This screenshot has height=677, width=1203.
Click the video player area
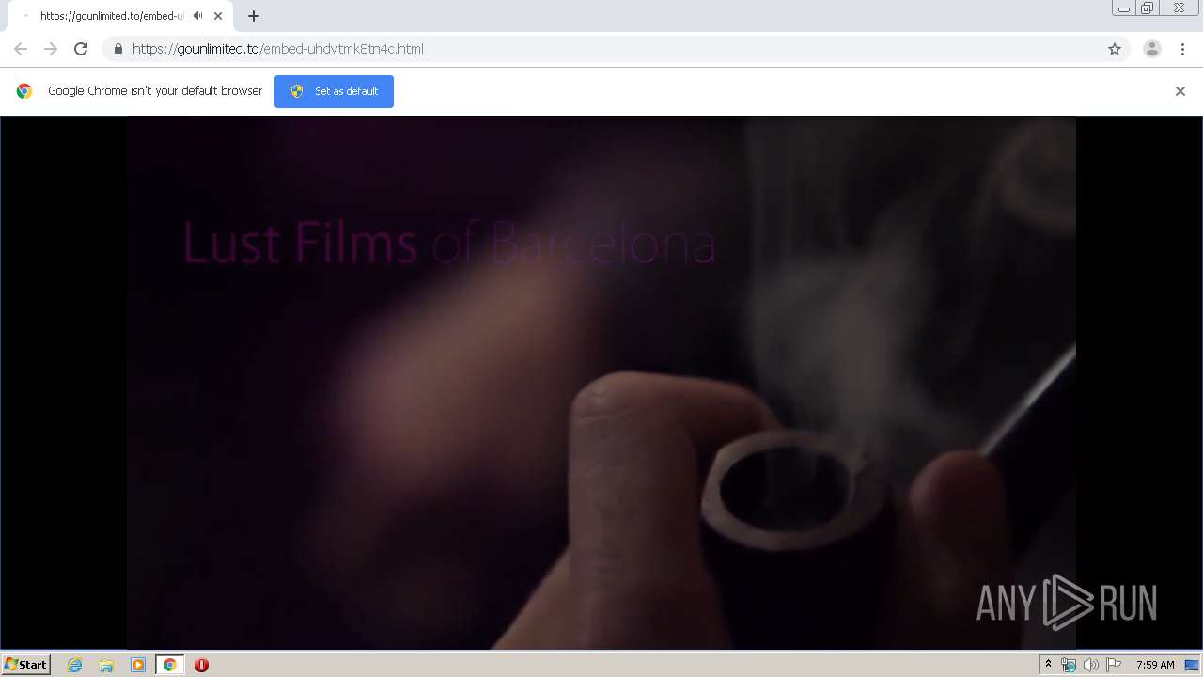click(601, 382)
